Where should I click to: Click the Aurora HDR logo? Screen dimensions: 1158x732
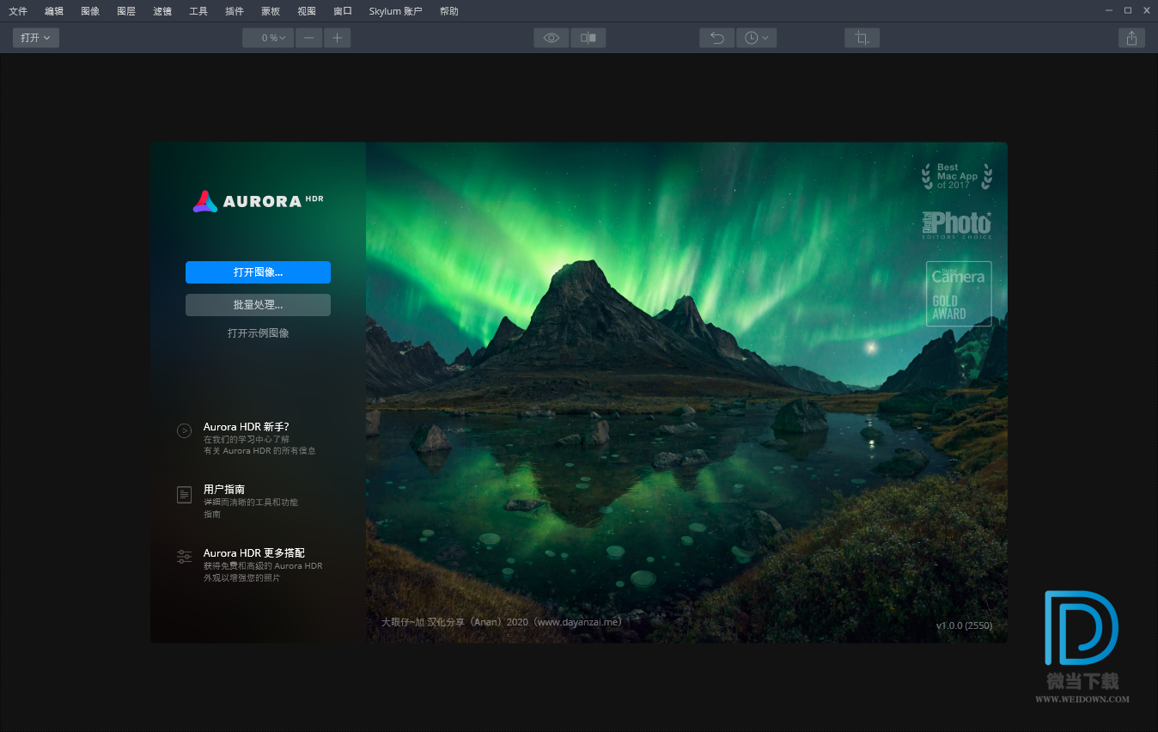(x=258, y=201)
